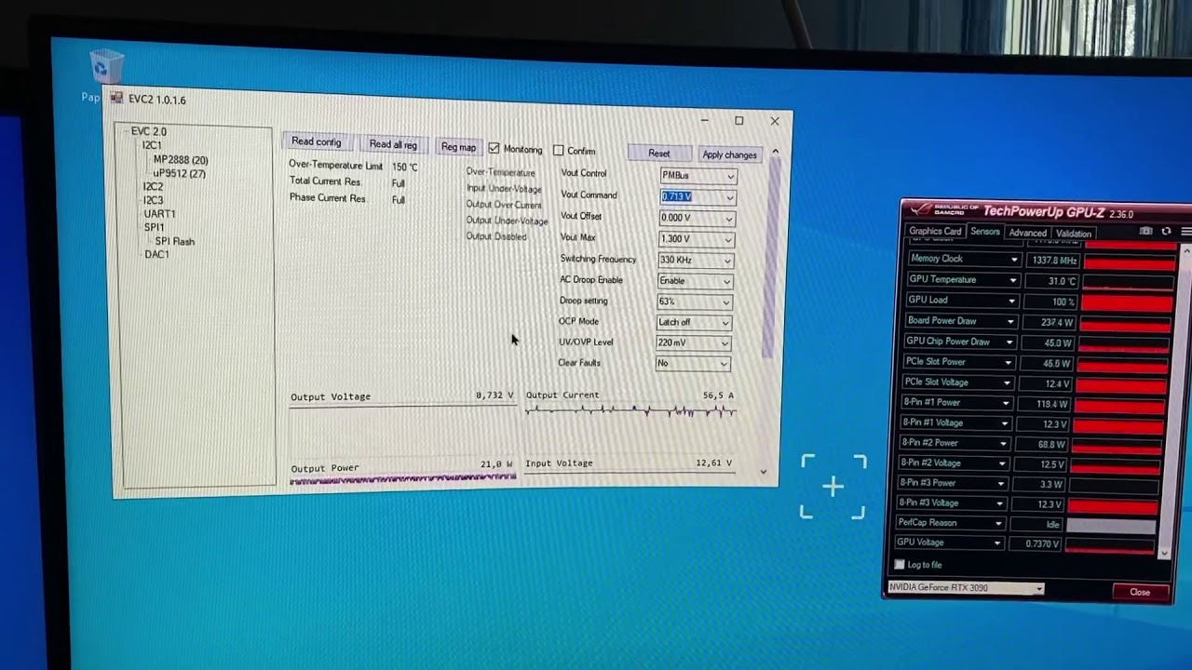Enable the Confirm checkbox in EVC2
This screenshot has height=670, width=1192.
558,150
